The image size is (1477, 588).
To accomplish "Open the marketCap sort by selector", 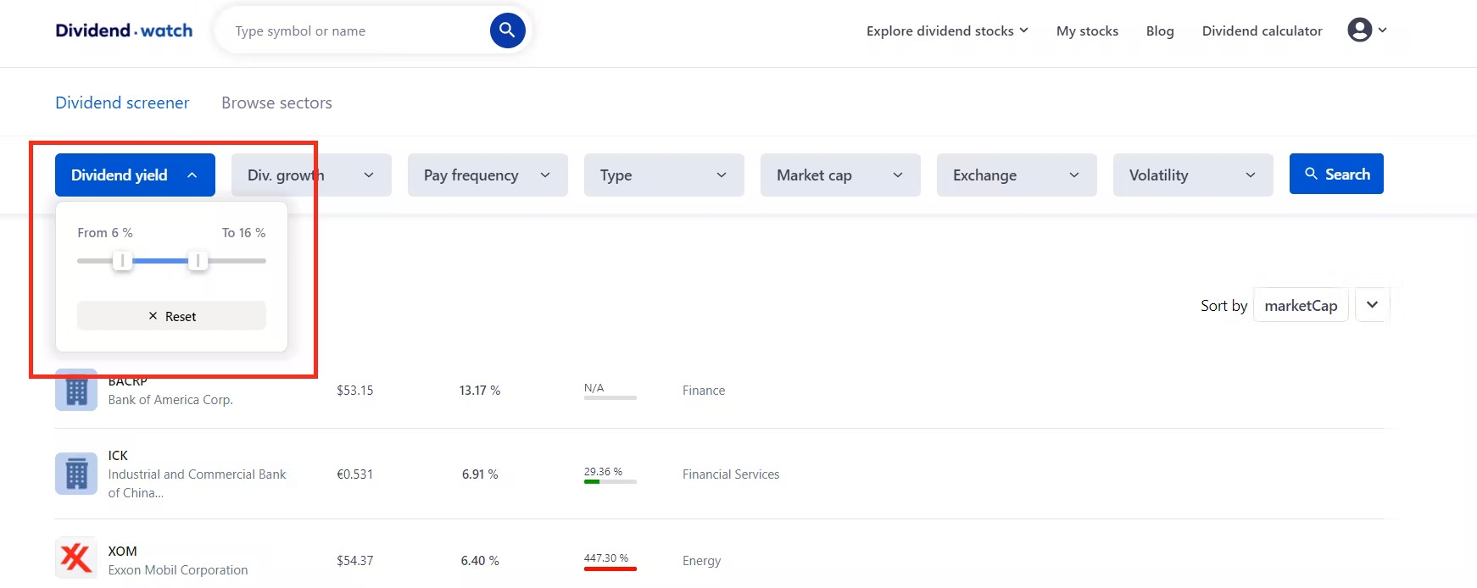I will pos(1301,305).
